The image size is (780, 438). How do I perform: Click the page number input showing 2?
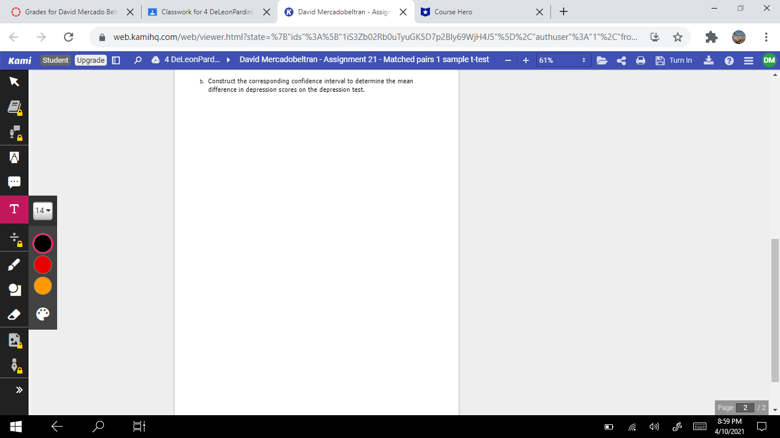(x=745, y=407)
